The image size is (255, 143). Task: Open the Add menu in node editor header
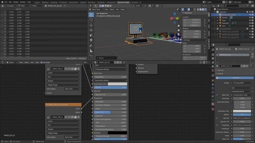(x=32, y=62)
